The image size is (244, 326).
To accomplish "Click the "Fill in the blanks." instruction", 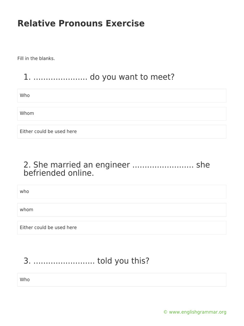I will coord(36,59).
